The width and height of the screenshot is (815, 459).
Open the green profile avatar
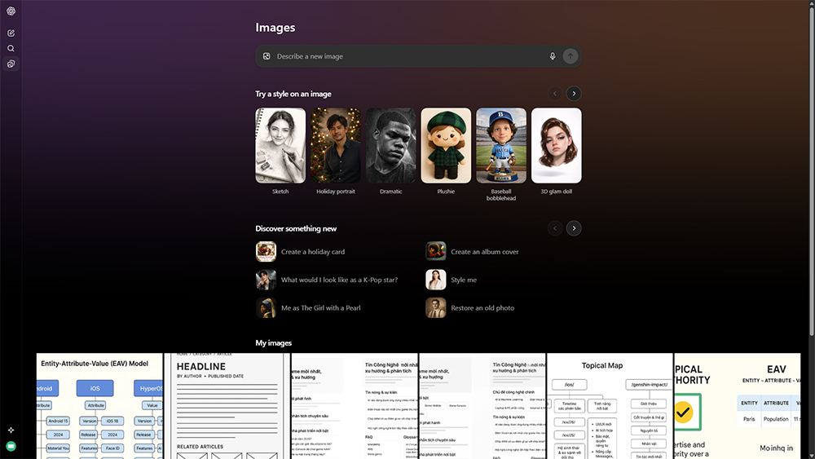[x=11, y=446]
